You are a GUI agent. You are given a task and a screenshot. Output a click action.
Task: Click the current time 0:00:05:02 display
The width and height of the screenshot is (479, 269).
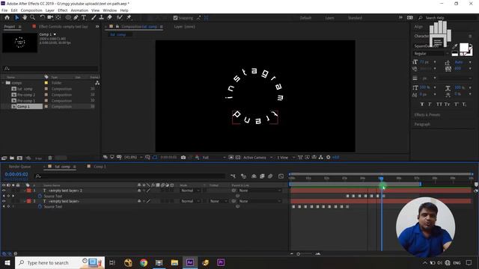coord(16,174)
